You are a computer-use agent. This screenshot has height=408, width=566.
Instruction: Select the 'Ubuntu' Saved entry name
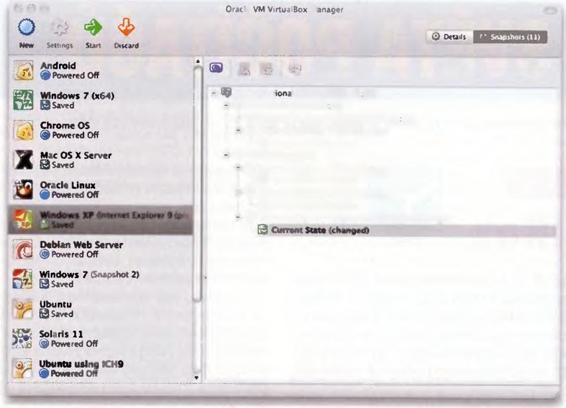pos(56,304)
